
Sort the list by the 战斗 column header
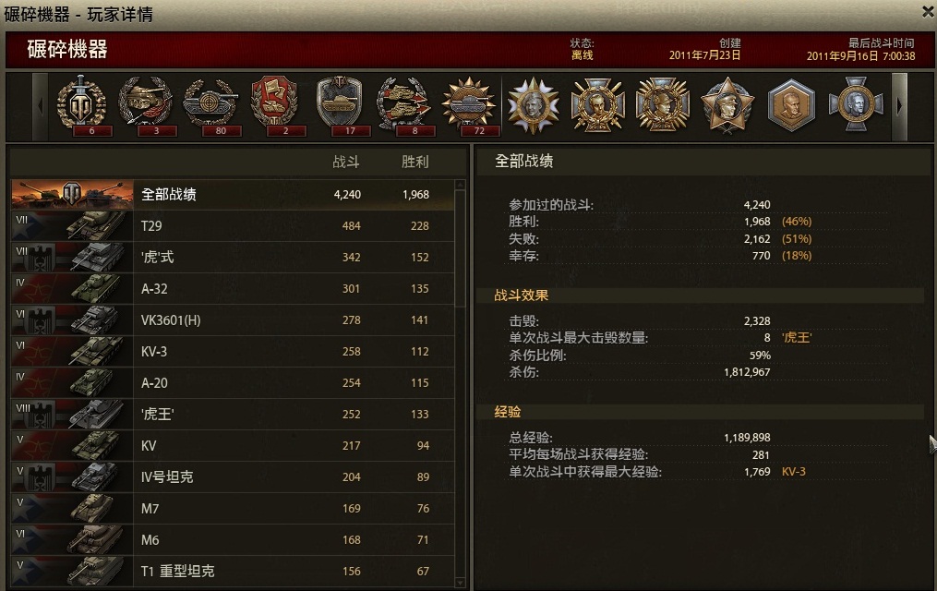(x=346, y=162)
